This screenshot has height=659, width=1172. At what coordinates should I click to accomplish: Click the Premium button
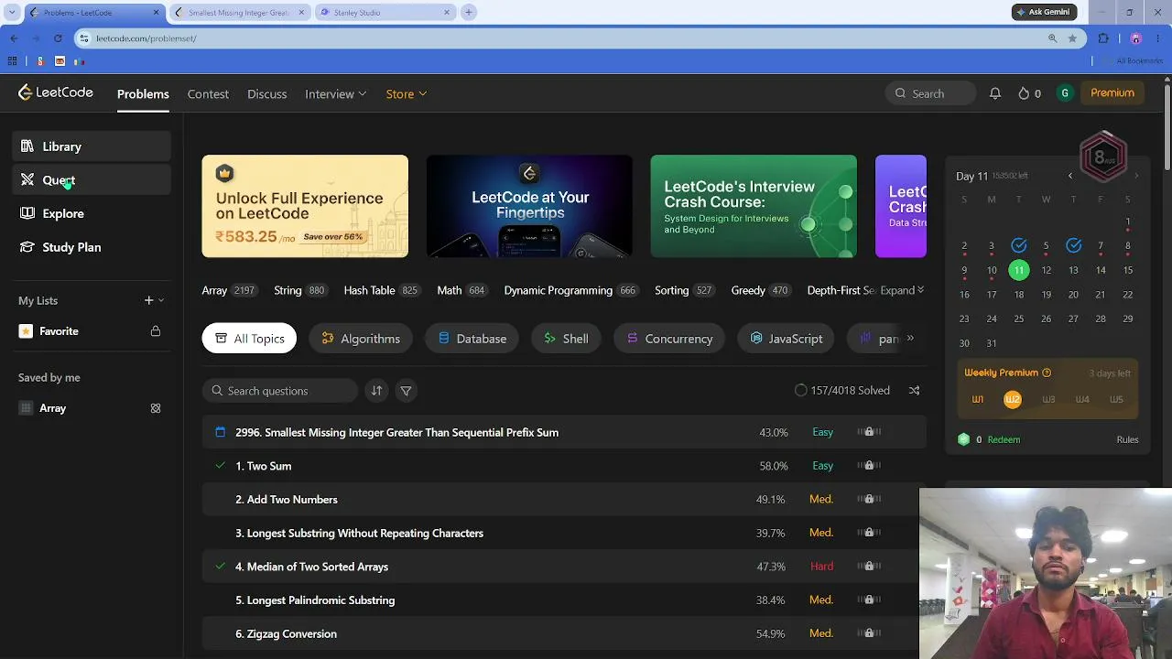pos(1112,92)
